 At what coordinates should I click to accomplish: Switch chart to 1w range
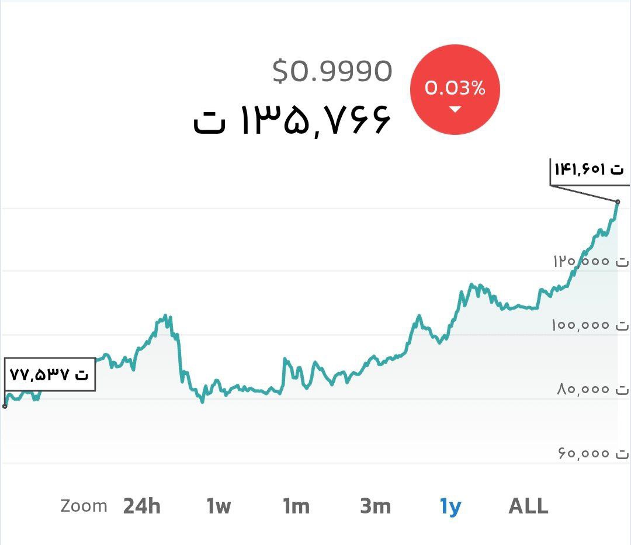pyautogui.click(x=219, y=506)
